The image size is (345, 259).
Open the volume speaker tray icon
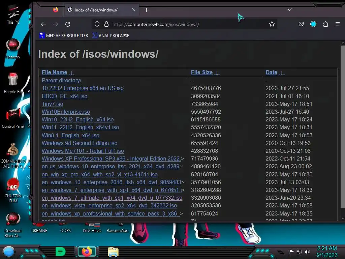[x=308, y=252]
